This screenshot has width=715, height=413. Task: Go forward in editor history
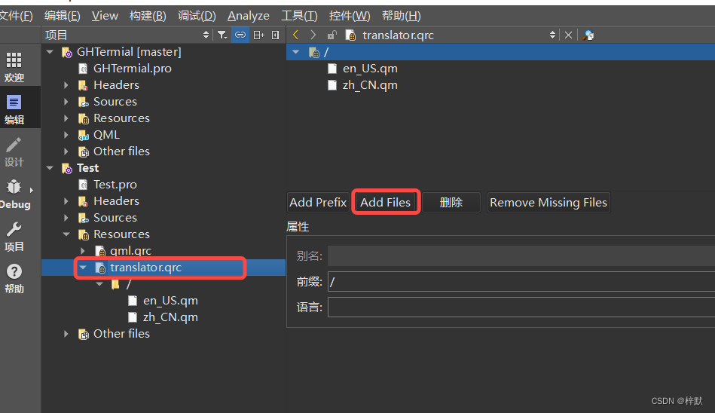point(313,35)
